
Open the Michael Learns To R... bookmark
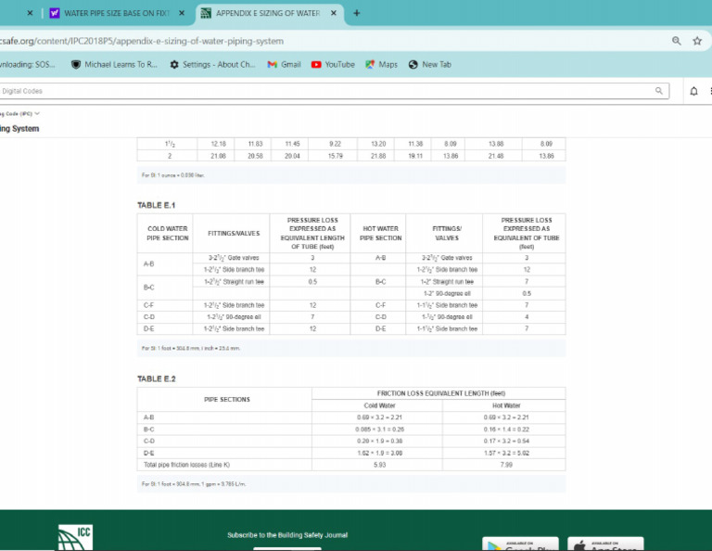pyautogui.click(x=114, y=65)
